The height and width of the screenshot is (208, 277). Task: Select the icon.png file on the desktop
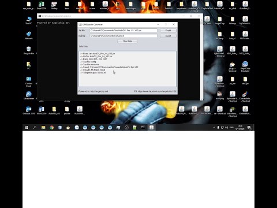tap(220, 95)
